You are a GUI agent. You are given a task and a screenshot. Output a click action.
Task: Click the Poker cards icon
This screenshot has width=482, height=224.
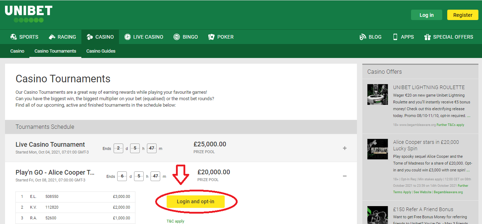[211, 37]
